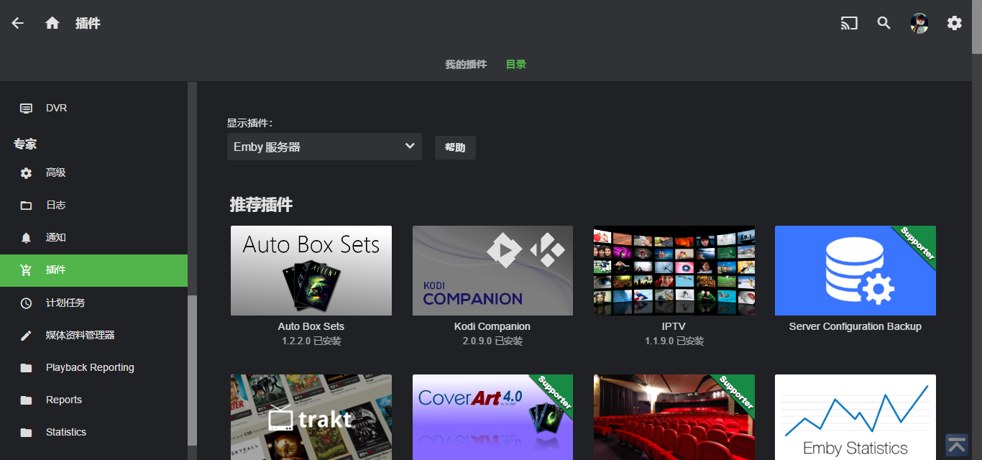982x460 pixels.
Task: Open the cast to device icon
Action: tap(849, 23)
